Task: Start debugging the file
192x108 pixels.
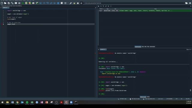Action: 40,3
